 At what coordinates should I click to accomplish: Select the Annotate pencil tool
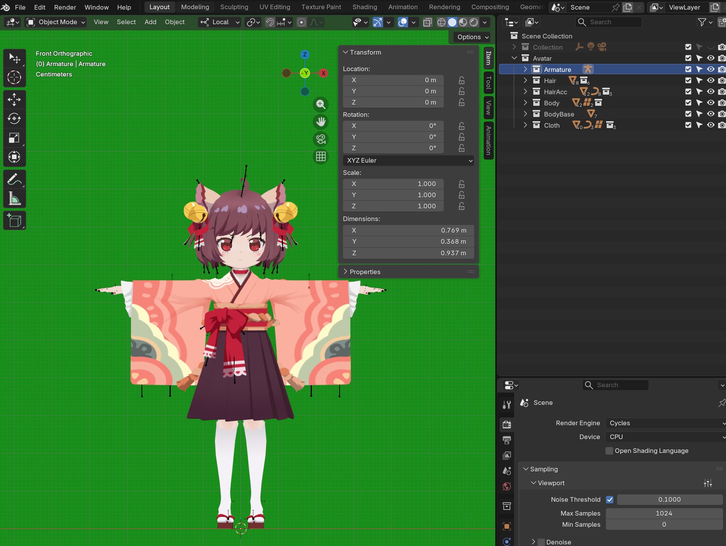click(x=14, y=179)
